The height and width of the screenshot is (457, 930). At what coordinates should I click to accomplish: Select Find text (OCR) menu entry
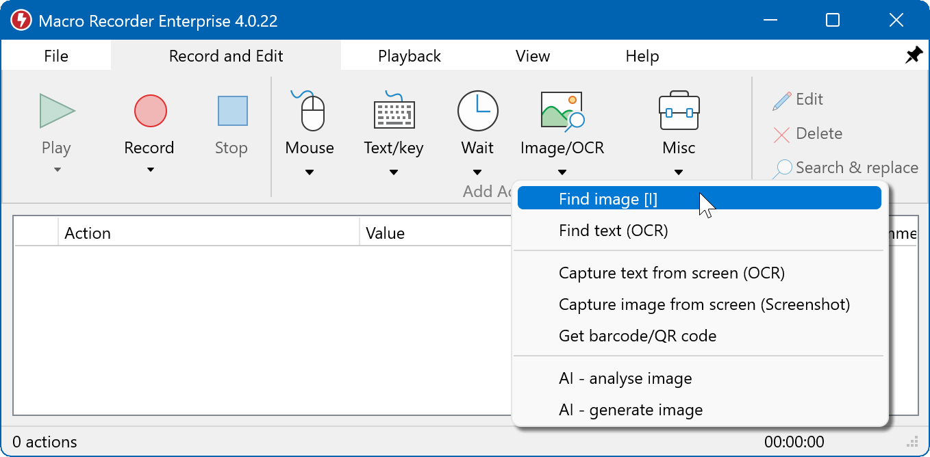613,231
